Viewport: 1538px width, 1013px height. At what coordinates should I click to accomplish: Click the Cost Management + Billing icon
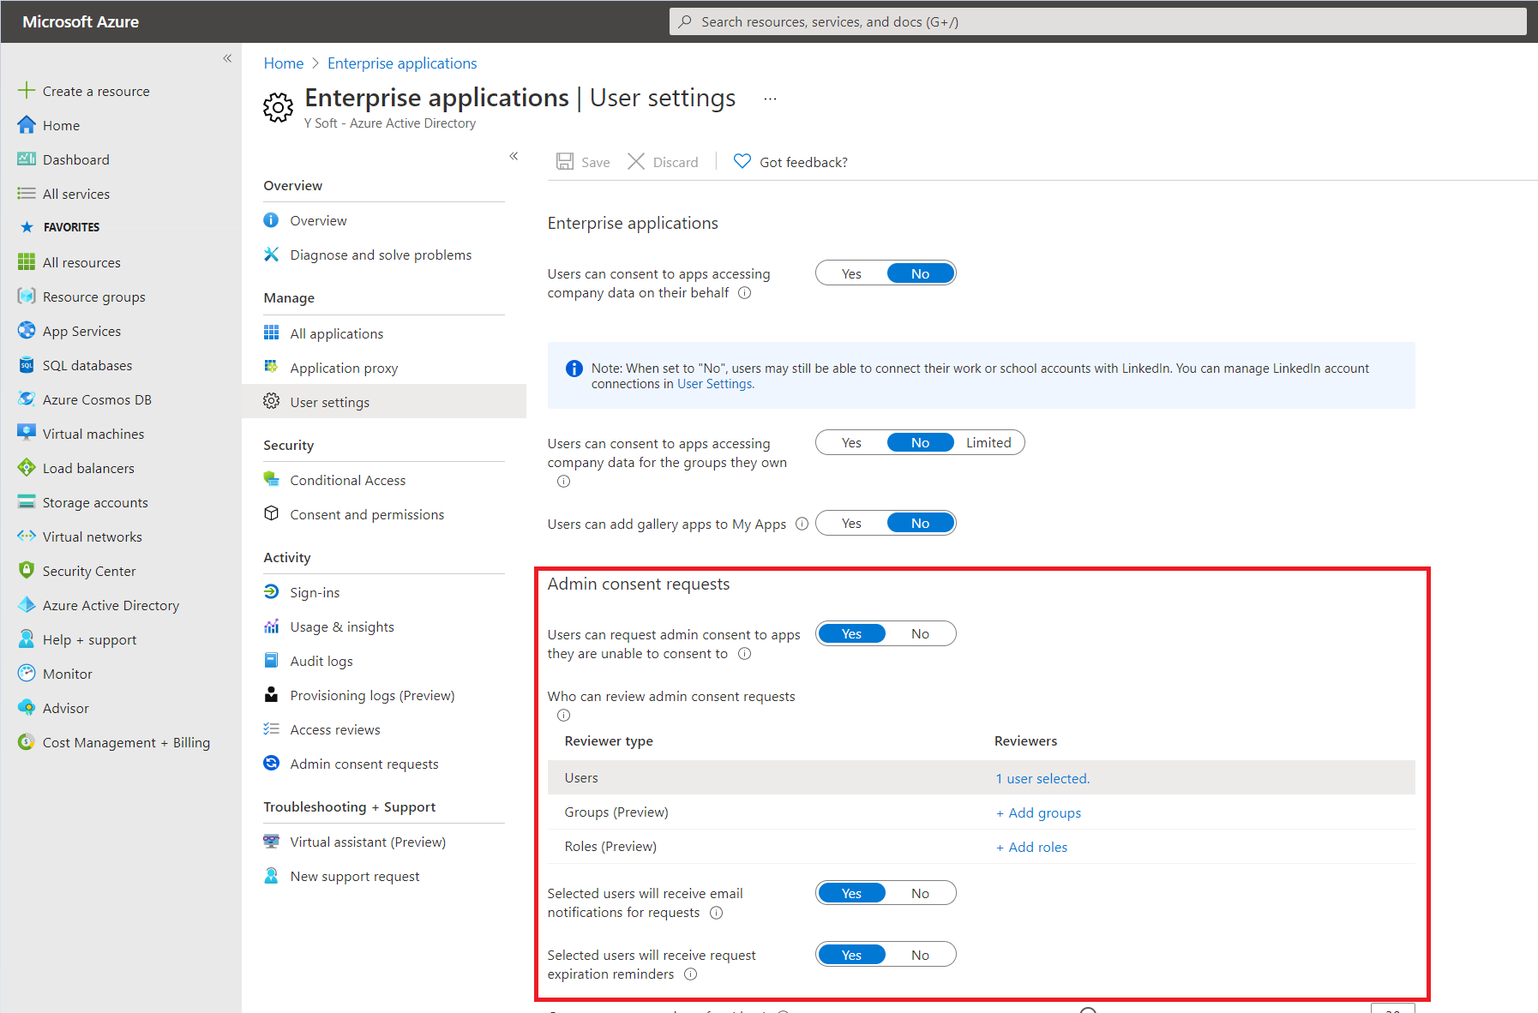pyautogui.click(x=27, y=742)
